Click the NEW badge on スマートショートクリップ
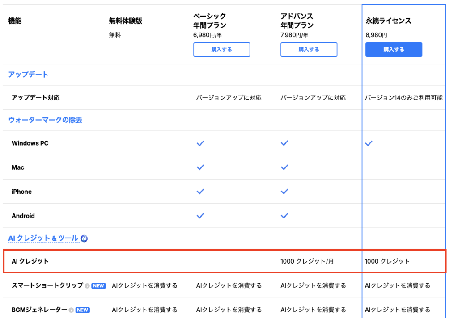Viewport: 458px width, 318px height. tap(98, 286)
